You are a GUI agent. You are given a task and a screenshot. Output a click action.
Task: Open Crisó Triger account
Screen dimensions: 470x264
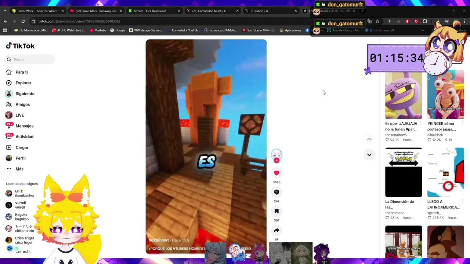20,240
